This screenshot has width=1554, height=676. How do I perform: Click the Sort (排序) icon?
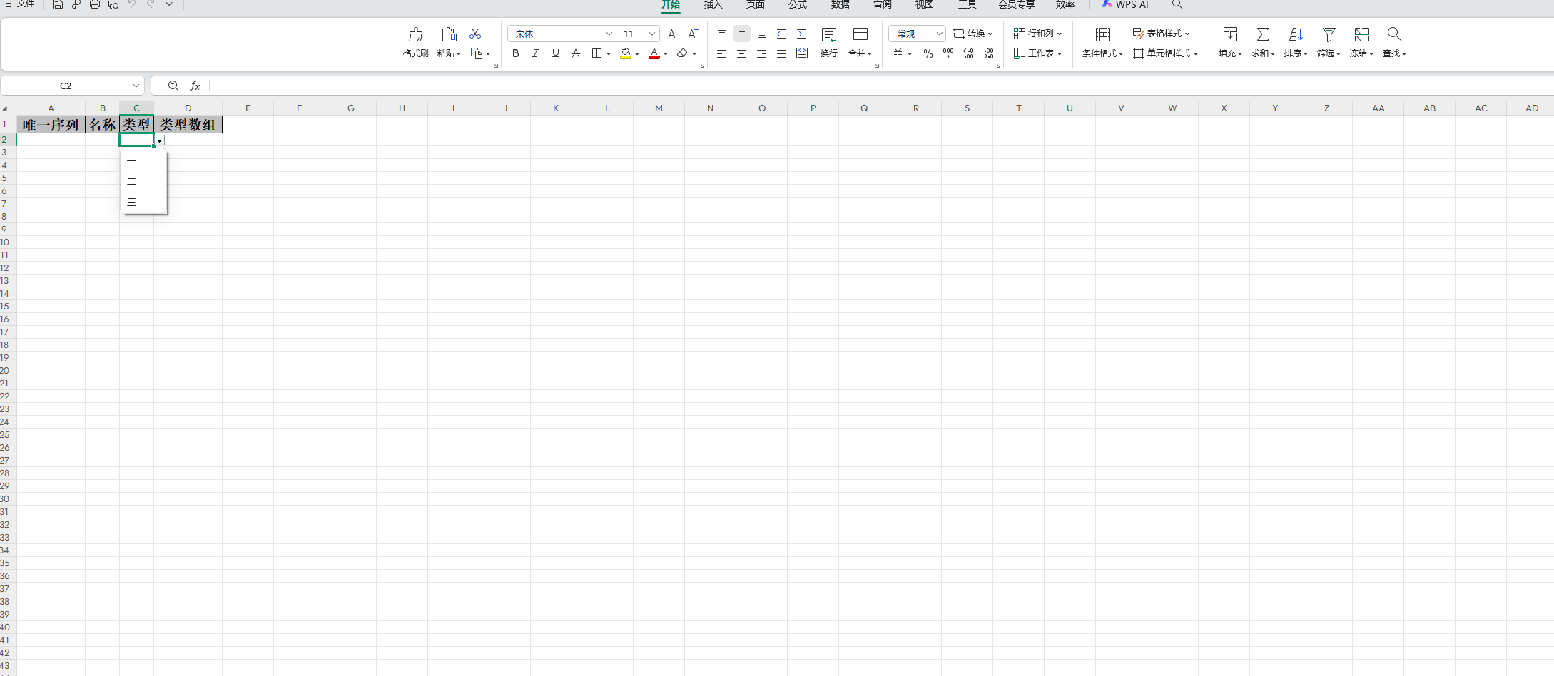(x=1296, y=34)
